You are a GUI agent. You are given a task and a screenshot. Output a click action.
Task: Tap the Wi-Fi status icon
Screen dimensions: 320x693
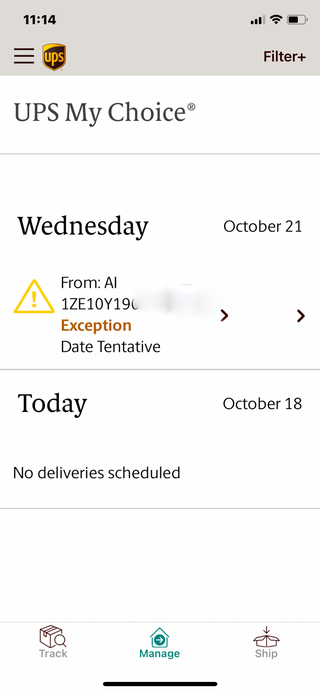(x=276, y=19)
